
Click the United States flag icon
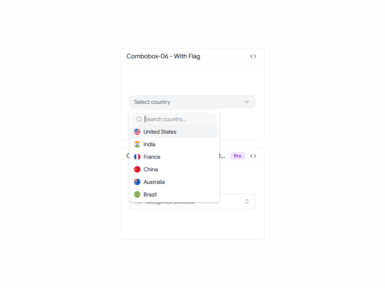pyautogui.click(x=137, y=132)
